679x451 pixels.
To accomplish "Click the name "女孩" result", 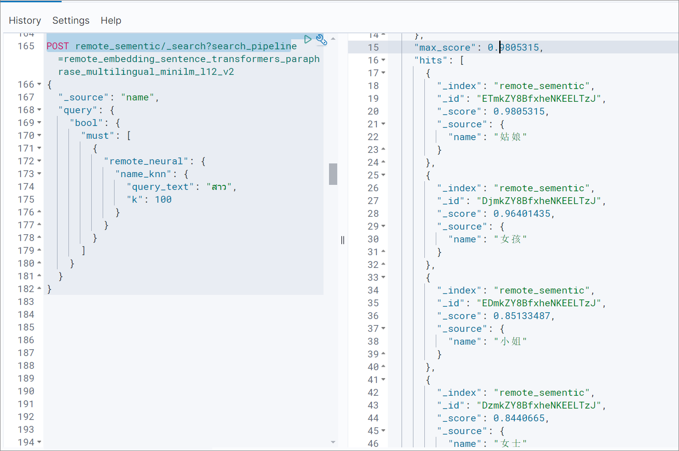I will [x=511, y=239].
